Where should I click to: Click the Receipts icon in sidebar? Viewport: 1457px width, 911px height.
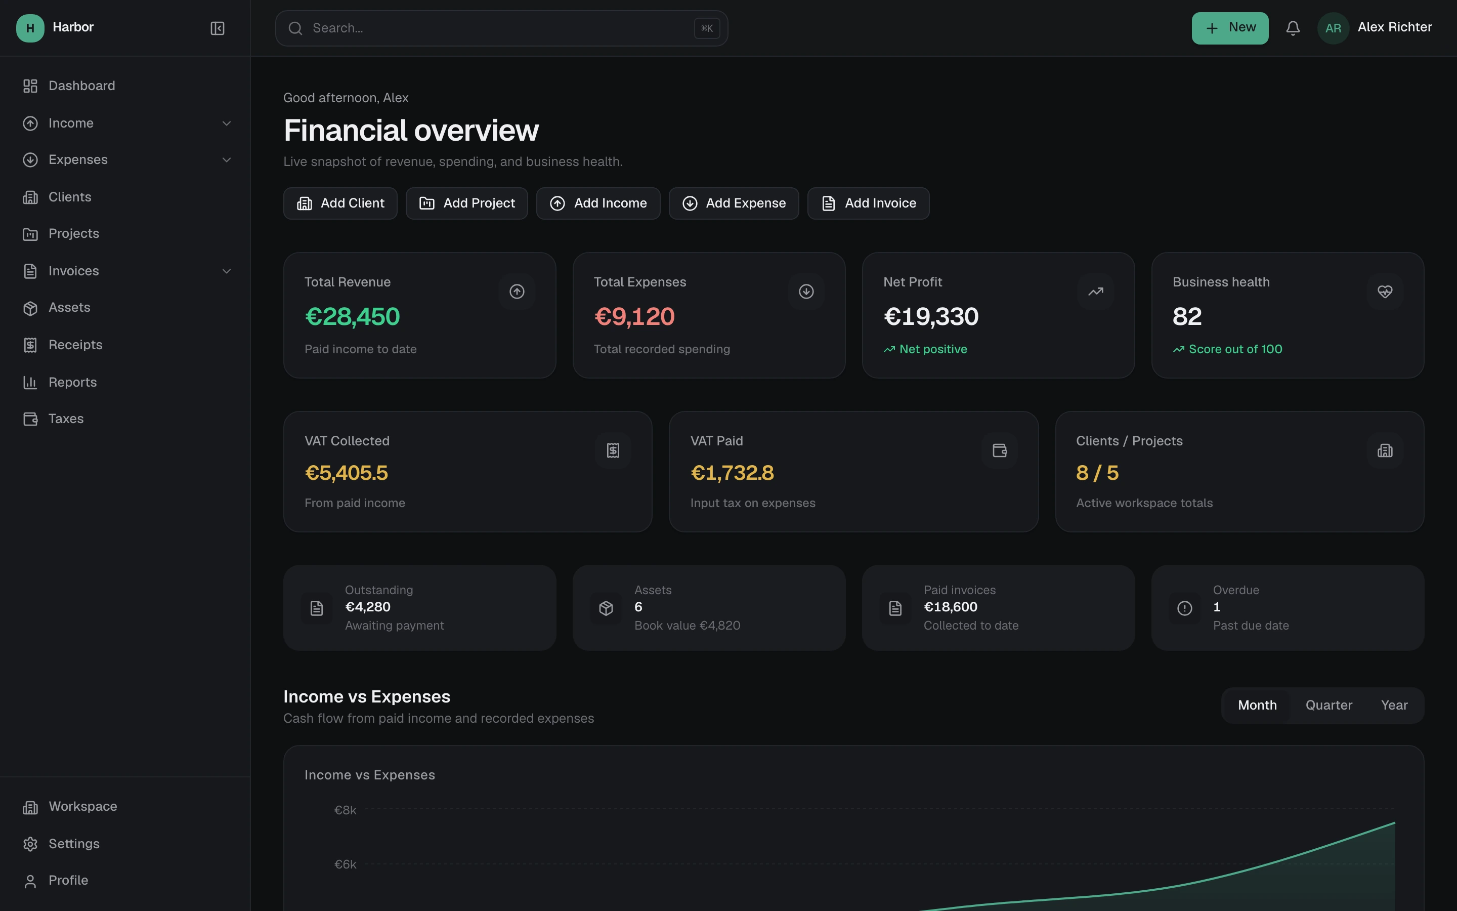30,345
